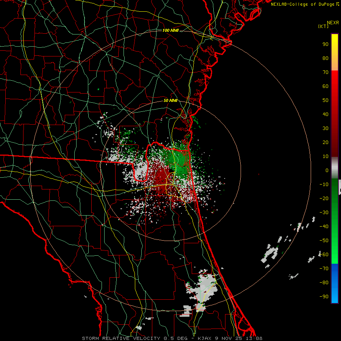This screenshot has height=341, width=341.
Task: Click the KJAX timestamp in bottom caption
Action: click(230, 338)
